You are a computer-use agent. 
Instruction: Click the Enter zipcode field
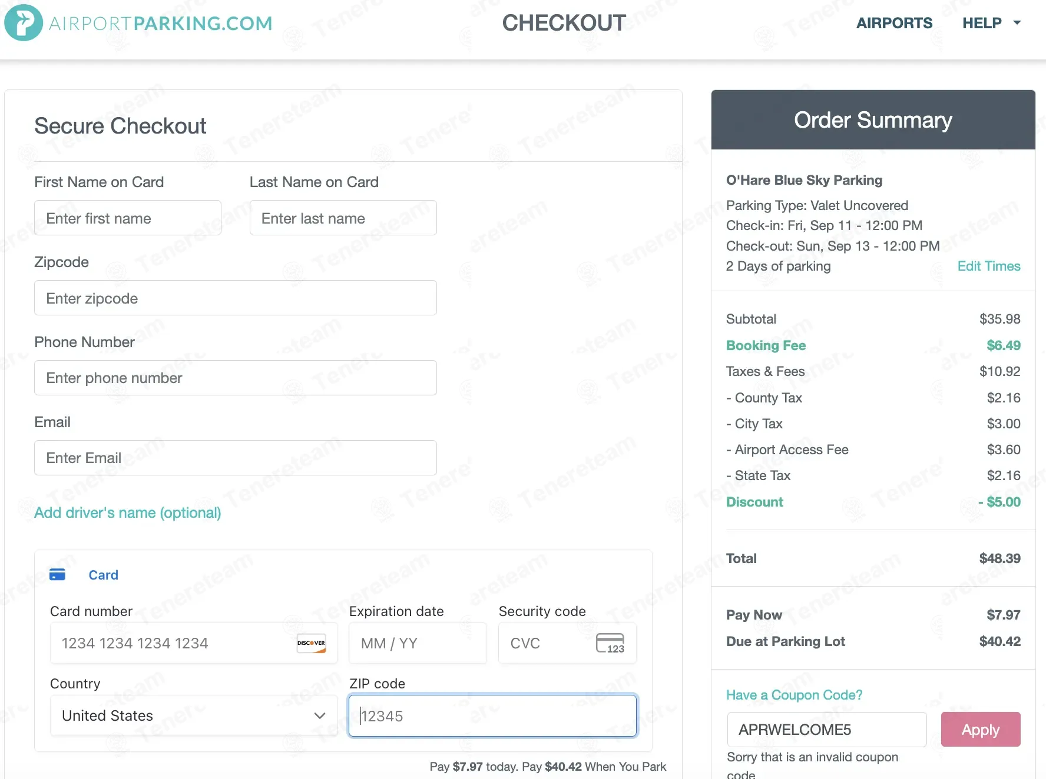pos(236,298)
